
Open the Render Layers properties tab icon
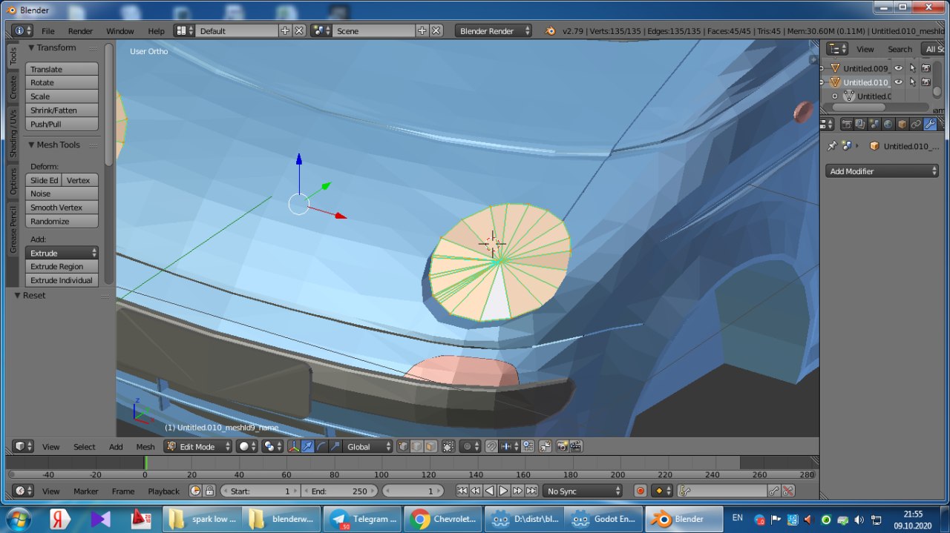[x=860, y=124]
